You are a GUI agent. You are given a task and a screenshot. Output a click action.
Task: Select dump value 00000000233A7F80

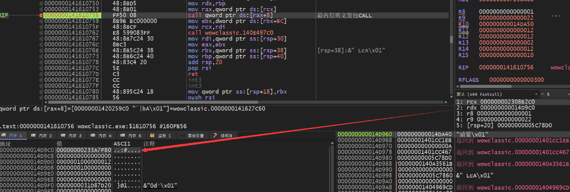pyautogui.click(x=84, y=150)
